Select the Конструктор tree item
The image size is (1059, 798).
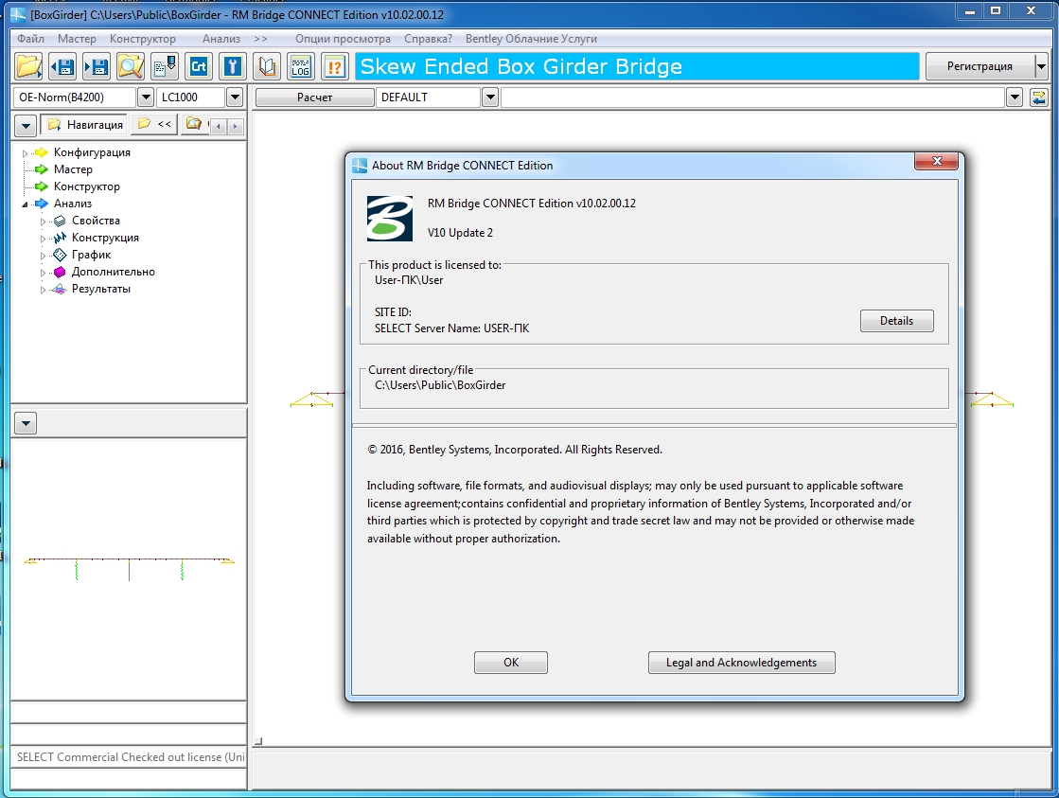click(87, 186)
